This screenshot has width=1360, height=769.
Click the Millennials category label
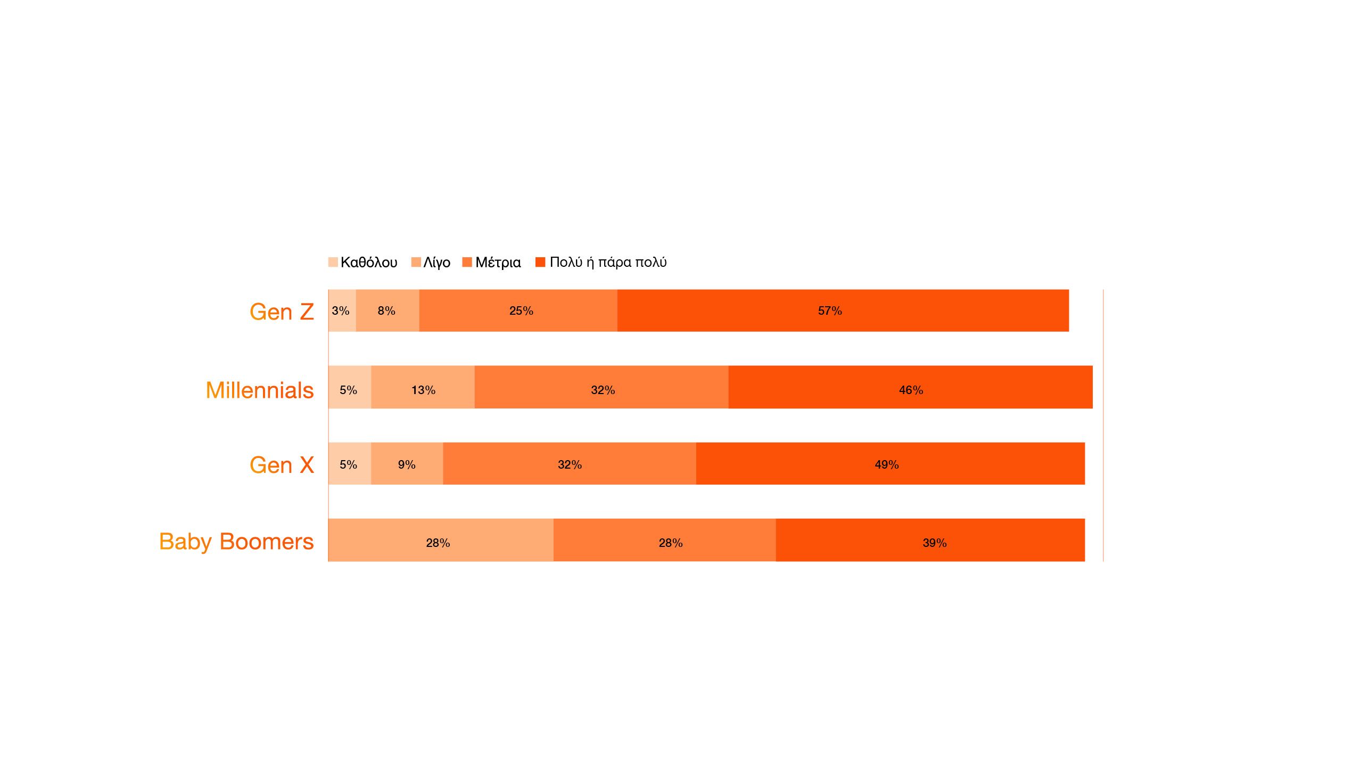(260, 390)
